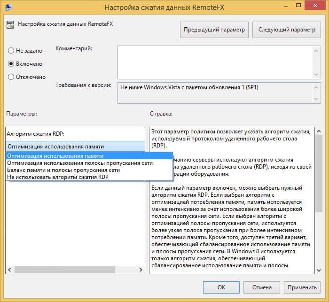329x302 pixels.
Task: Click the OK button
Action: pos(221,287)
